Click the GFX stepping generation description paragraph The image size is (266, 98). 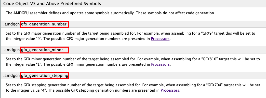pos(133,88)
